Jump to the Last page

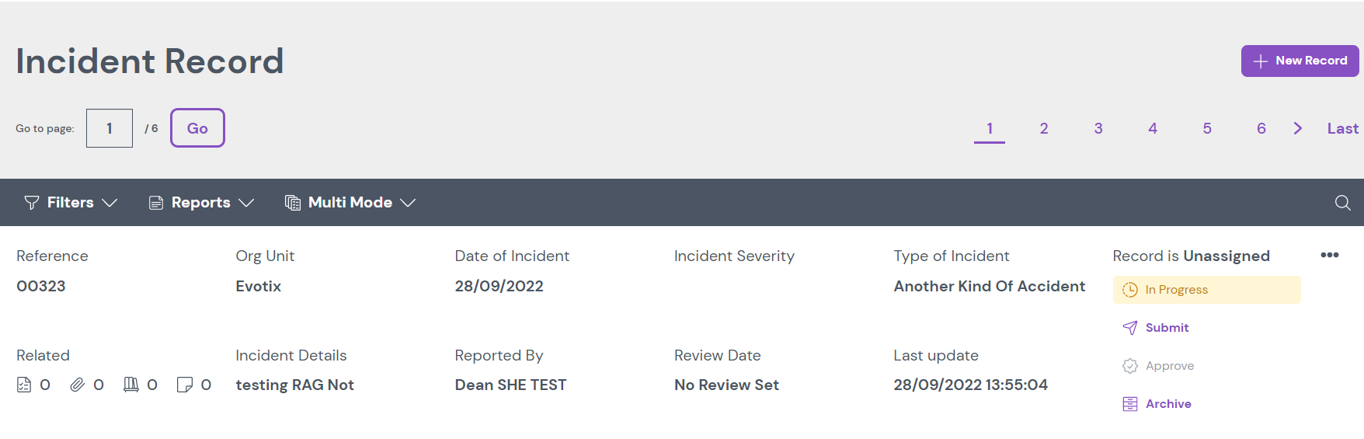click(1342, 128)
